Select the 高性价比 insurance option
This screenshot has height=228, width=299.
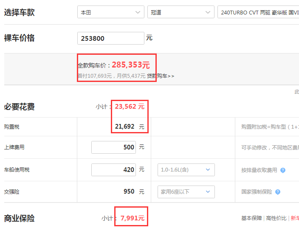[x=276, y=218]
